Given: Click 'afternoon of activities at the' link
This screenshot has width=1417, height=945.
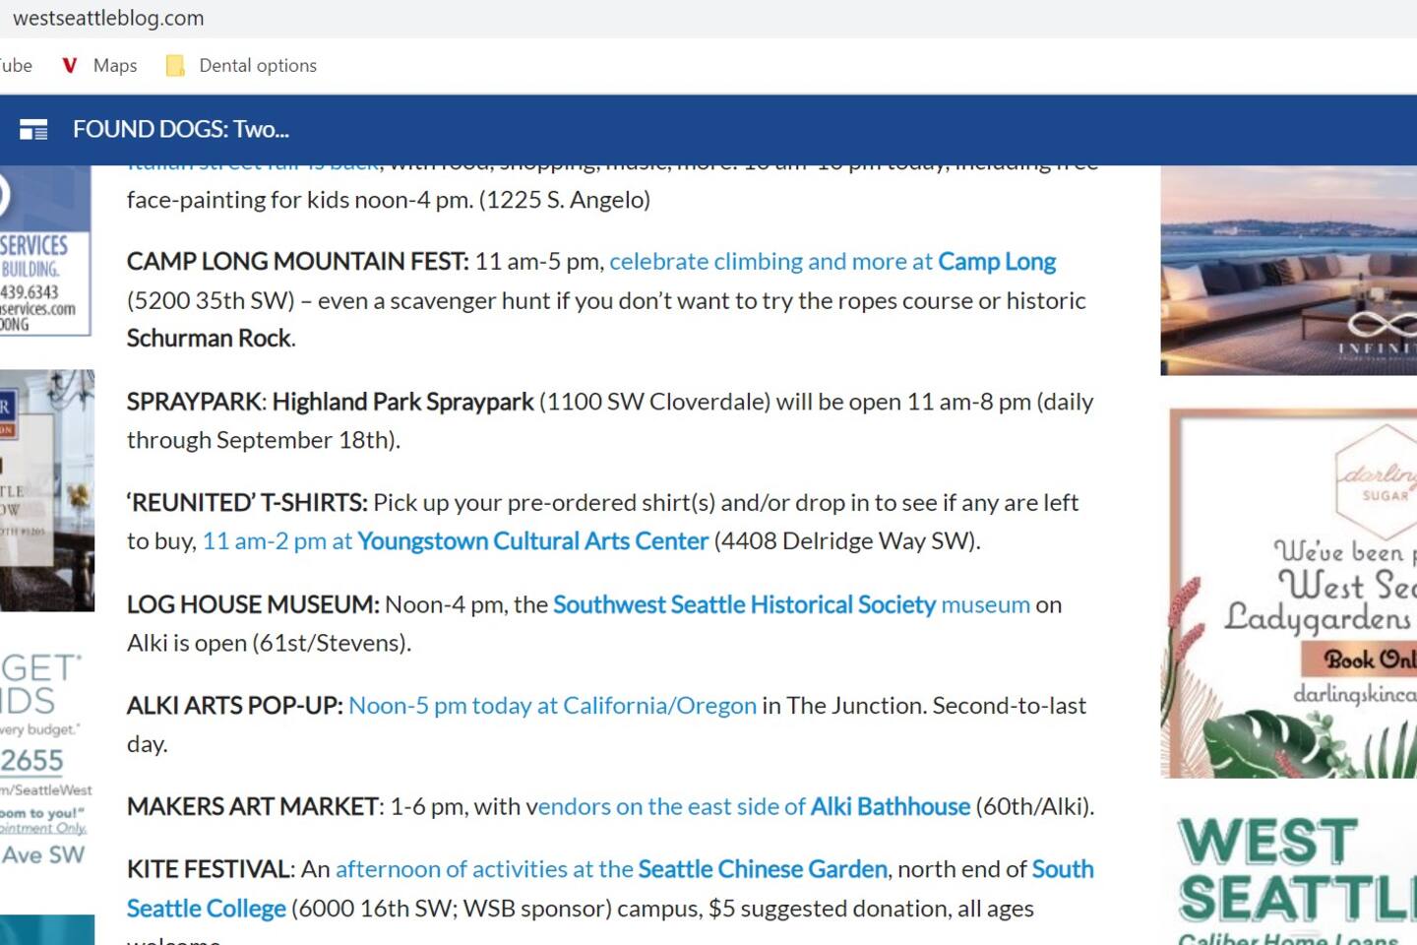Looking at the screenshot, I should (x=484, y=870).
